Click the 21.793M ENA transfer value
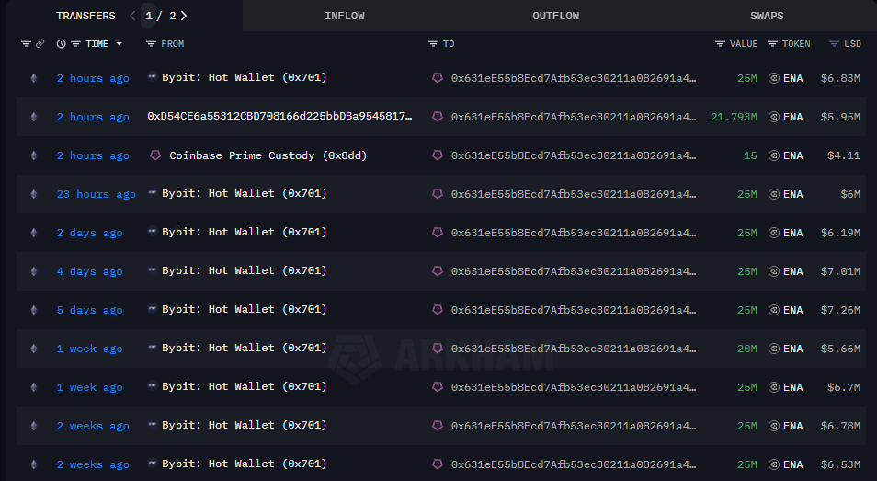Image resolution: width=877 pixels, height=481 pixels. click(734, 117)
